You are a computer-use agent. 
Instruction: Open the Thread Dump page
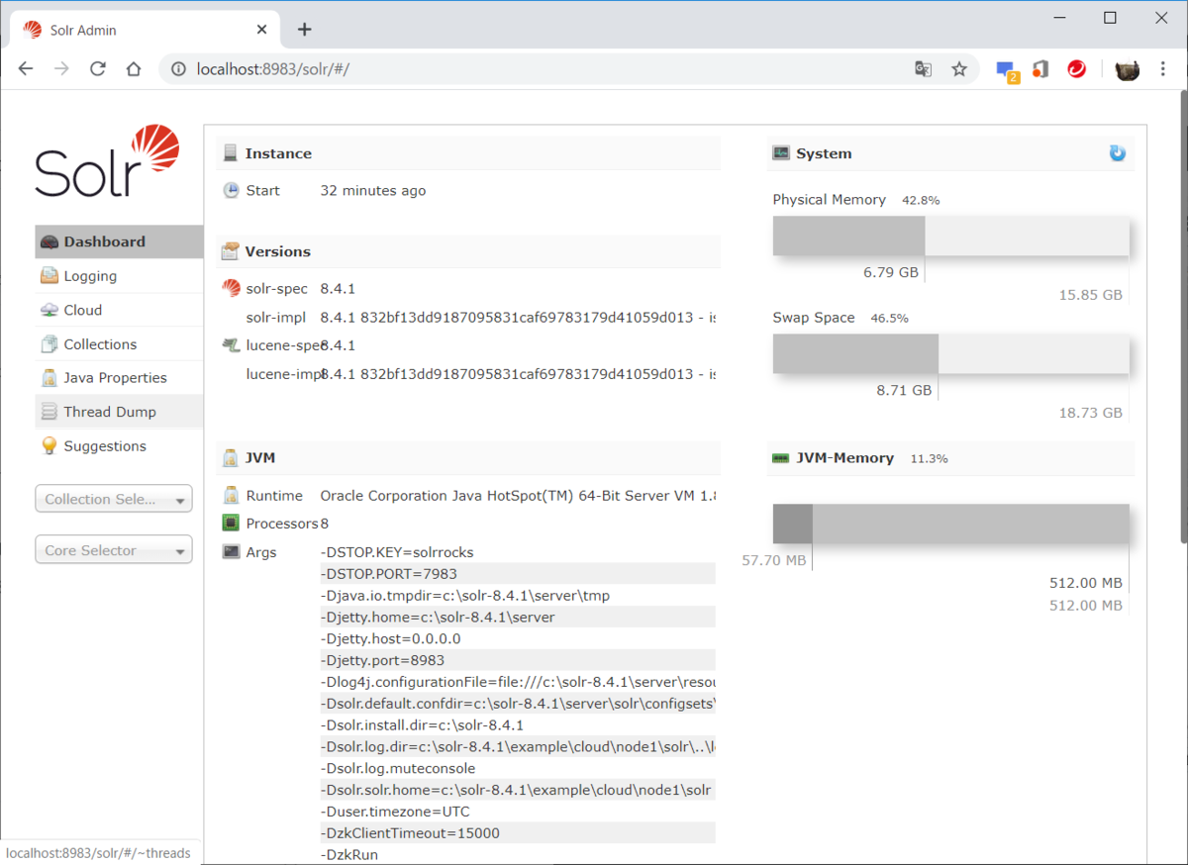[x=119, y=412]
